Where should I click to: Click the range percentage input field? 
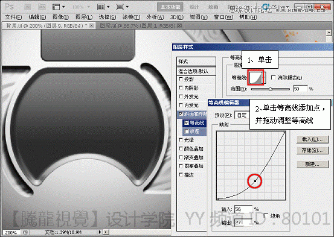(x=300, y=89)
